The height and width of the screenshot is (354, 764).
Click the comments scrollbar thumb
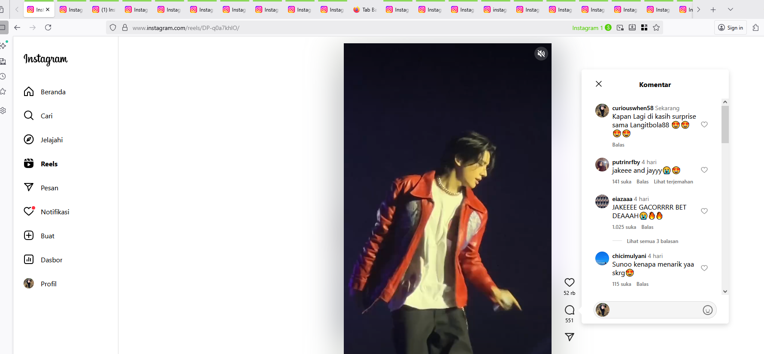pos(725,124)
